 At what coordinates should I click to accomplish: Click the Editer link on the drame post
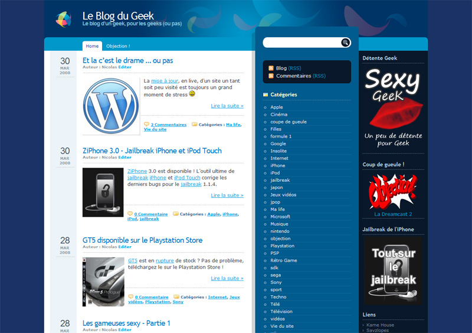coord(124,67)
